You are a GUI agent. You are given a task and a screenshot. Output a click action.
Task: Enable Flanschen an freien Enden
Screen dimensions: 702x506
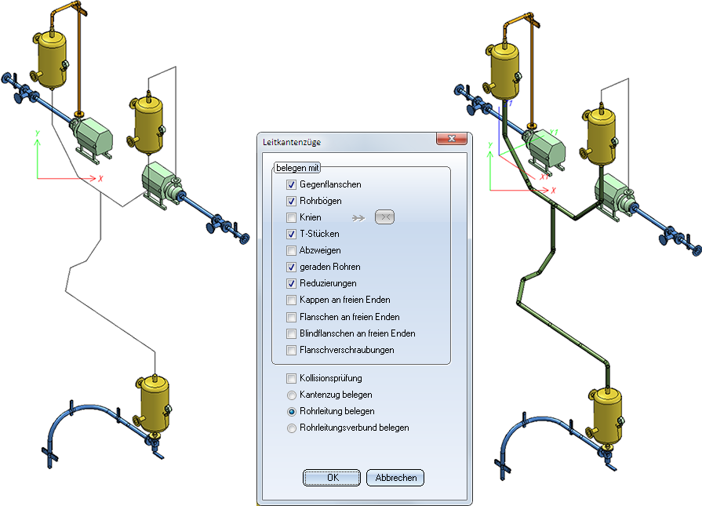tap(292, 317)
